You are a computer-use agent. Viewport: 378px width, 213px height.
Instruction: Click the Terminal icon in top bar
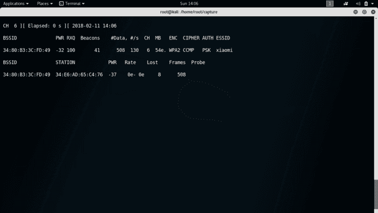click(62, 4)
